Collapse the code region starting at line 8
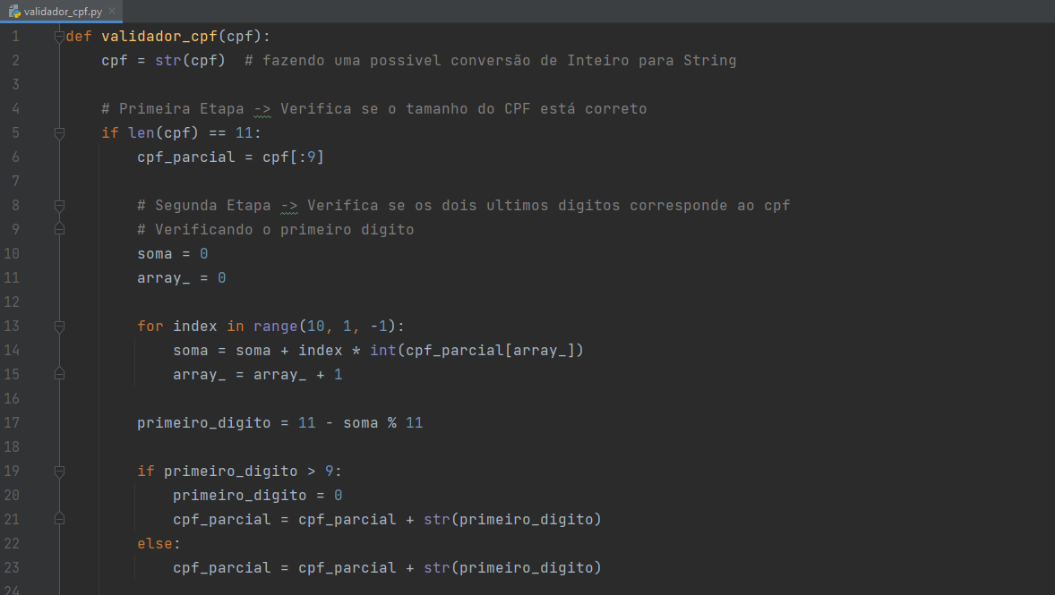The image size is (1055, 595). point(59,205)
